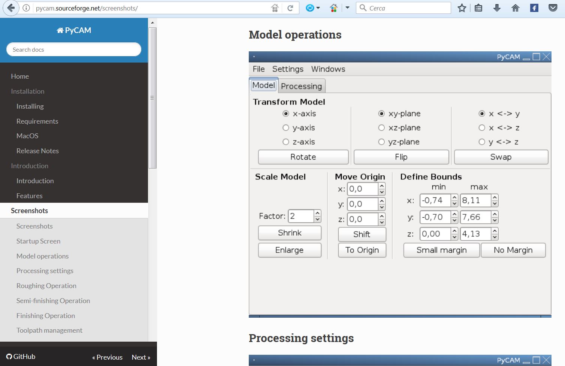Click the colorful house toolbar icon

click(x=333, y=8)
